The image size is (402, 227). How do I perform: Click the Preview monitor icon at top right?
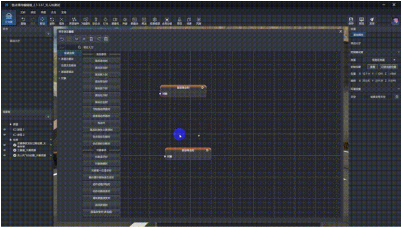pyautogui.click(x=361, y=21)
